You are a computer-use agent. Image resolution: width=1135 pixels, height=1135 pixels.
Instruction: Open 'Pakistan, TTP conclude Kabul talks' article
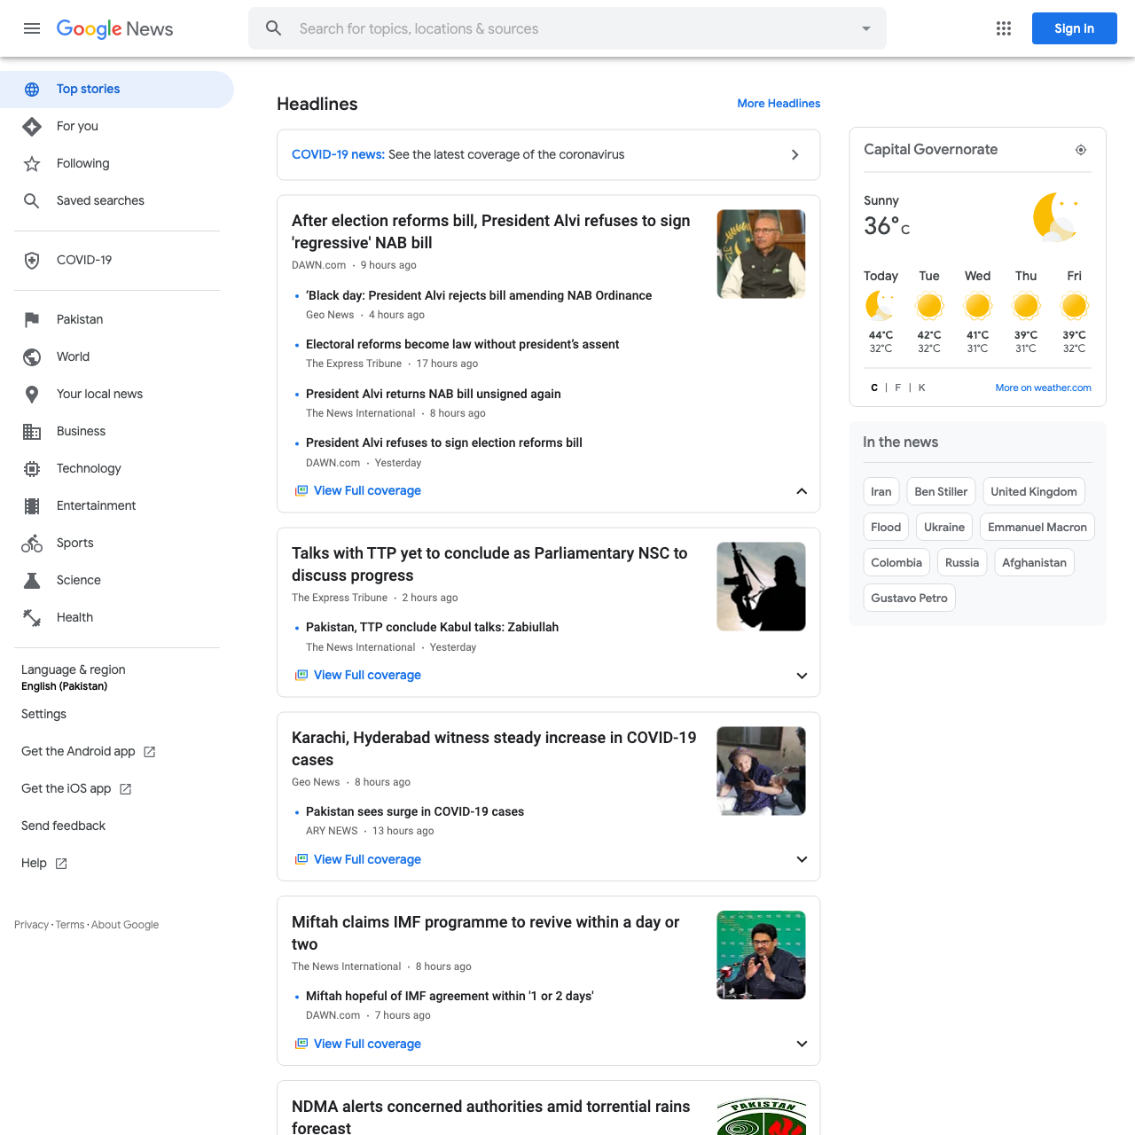[432, 627]
